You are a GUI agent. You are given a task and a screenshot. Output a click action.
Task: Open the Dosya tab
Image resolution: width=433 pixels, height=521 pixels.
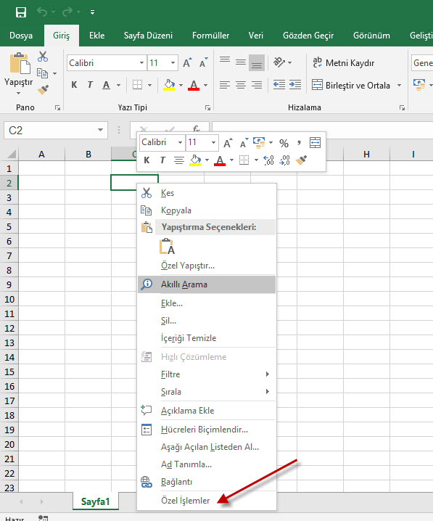point(21,36)
